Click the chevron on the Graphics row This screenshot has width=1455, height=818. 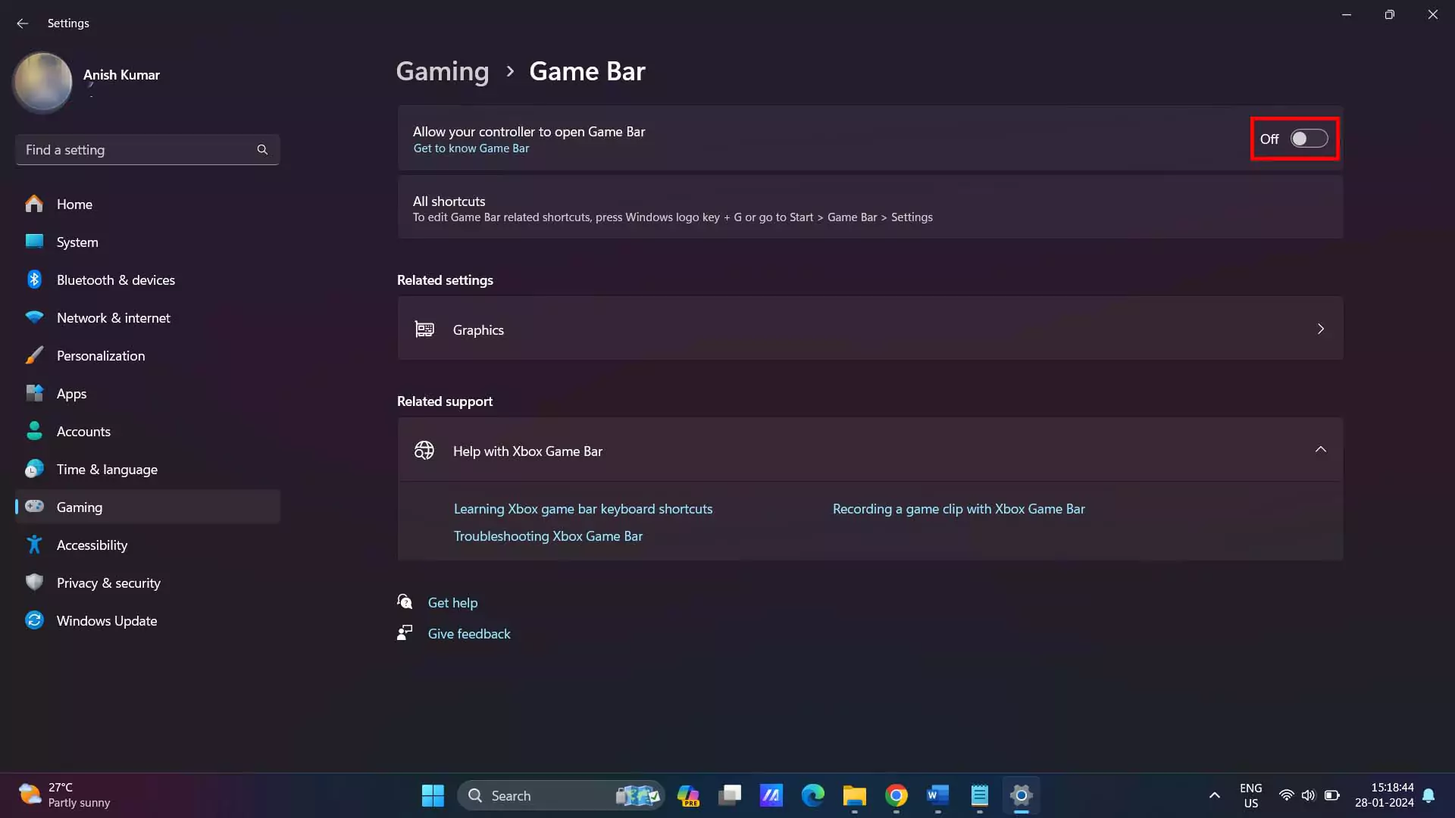point(1320,329)
